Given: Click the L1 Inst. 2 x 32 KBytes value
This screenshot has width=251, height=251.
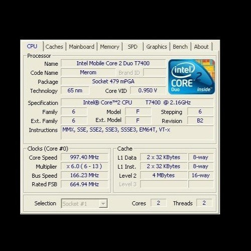Looking at the screenshot, I should (x=164, y=166).
